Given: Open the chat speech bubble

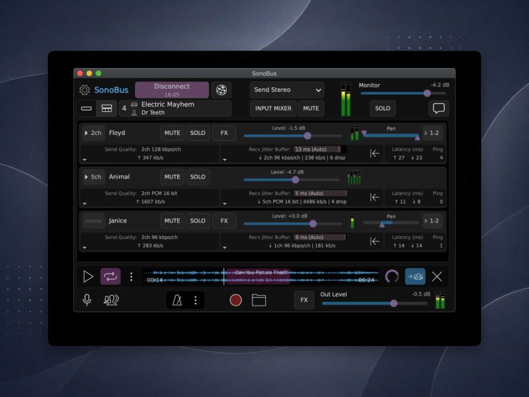Looking at the screenshot, I should (x=438, y=109).
